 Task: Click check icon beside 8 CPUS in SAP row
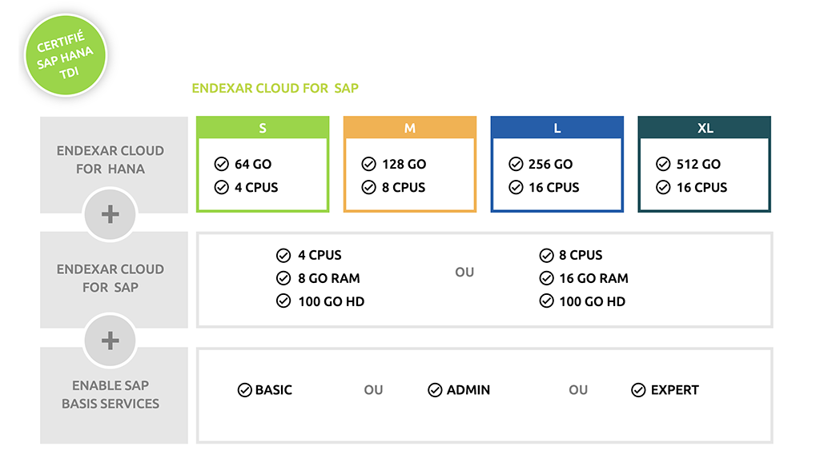tap(546, 255)
